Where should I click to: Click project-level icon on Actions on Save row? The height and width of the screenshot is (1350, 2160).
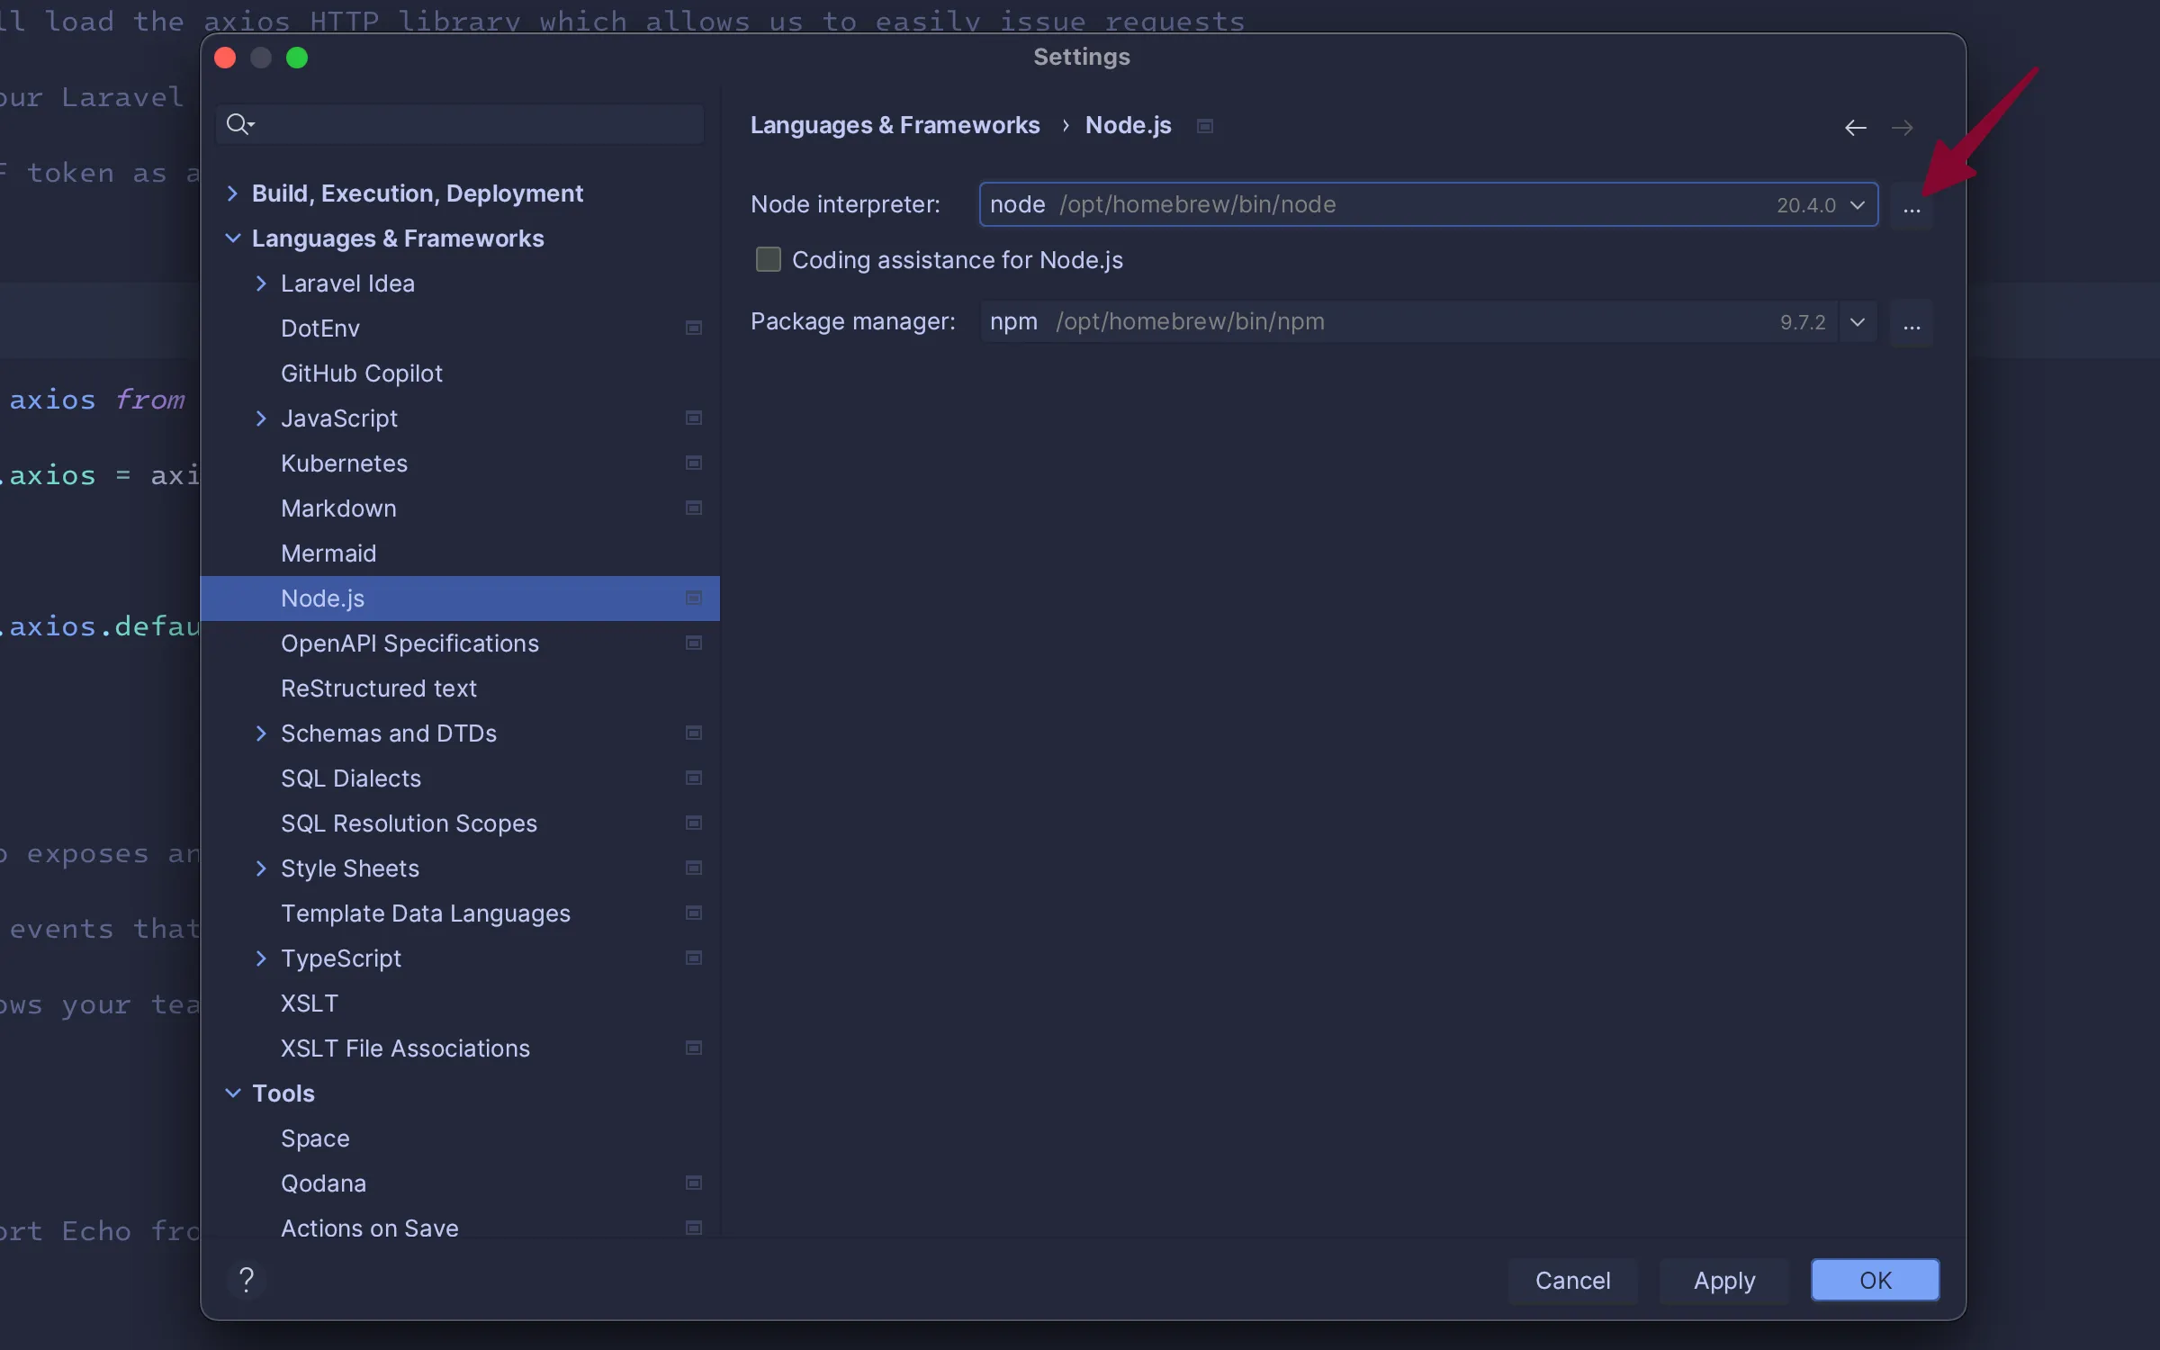tap(693, 1228)
